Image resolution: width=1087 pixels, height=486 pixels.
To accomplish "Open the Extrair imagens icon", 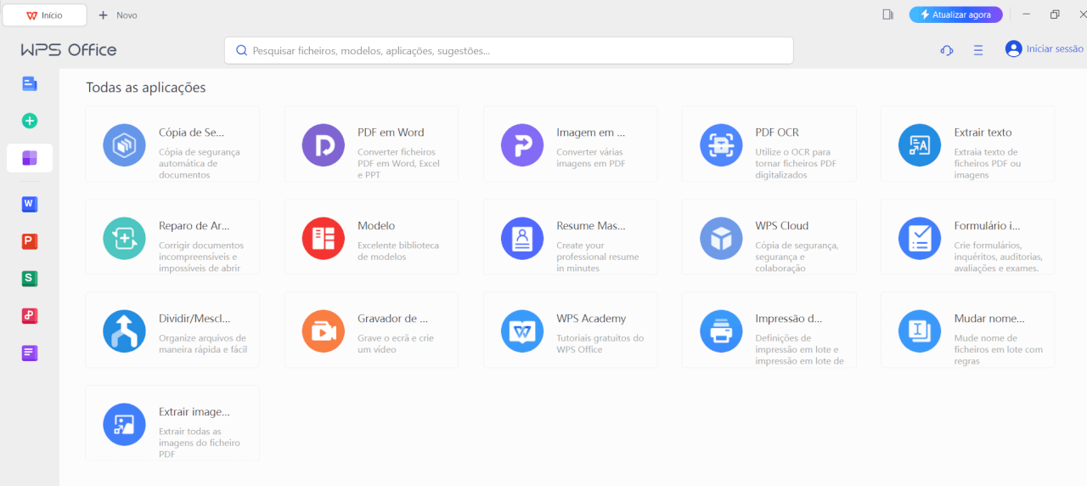I will (x=125, y=424).
